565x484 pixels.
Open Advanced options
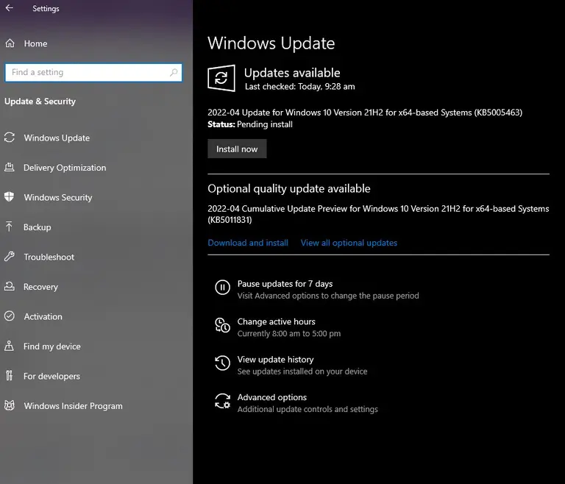(x=271, y=397)
